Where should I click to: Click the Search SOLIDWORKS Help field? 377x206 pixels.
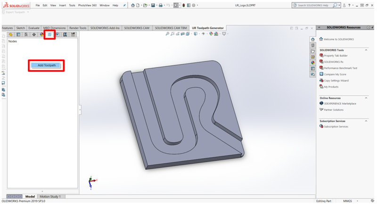[314, 5]
